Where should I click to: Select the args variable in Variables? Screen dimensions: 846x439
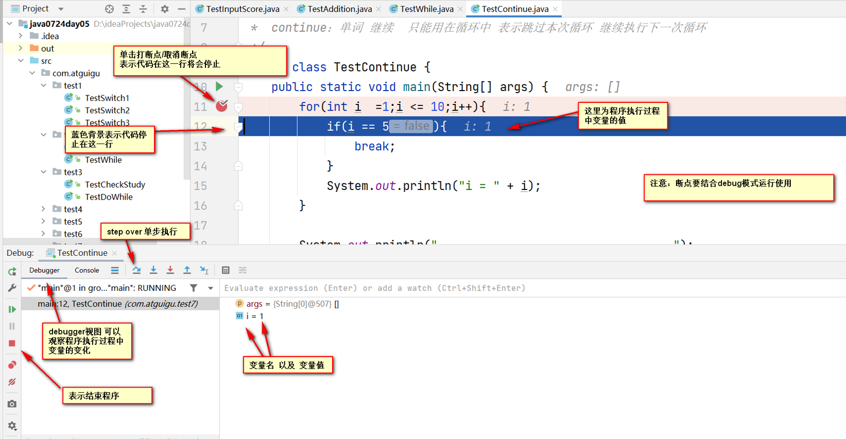[x=287, y=304]
